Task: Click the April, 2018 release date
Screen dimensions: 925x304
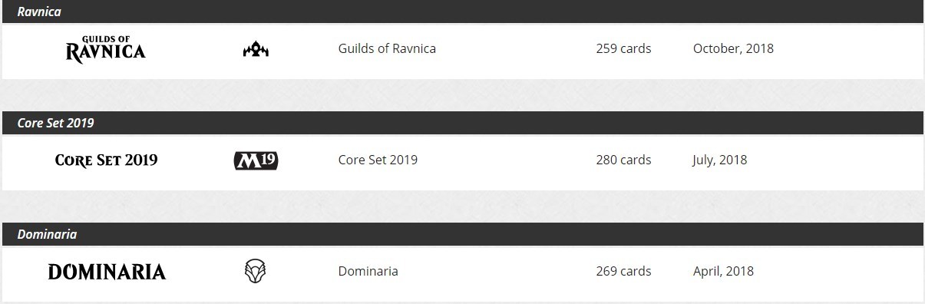Action: [x=723, y=271]
